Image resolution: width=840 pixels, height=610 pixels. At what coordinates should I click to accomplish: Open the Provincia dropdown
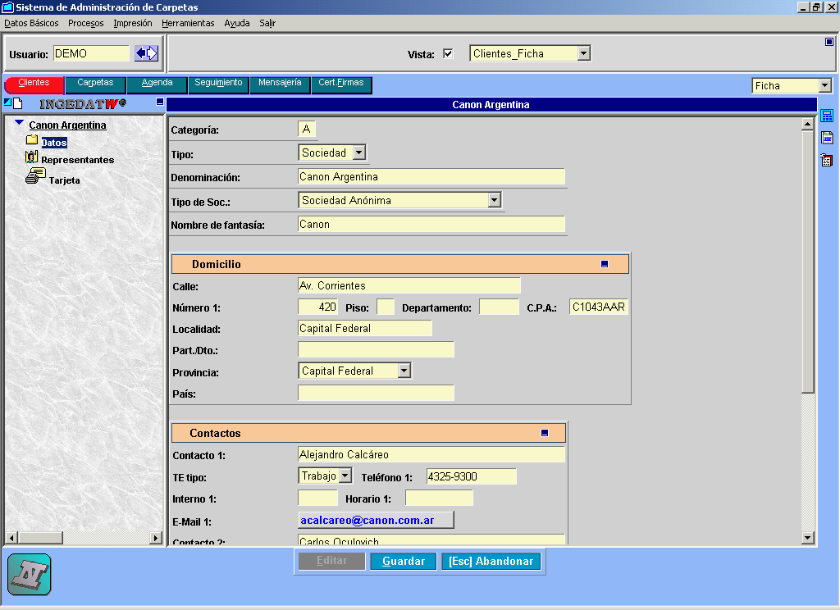[x=404, y=371]
